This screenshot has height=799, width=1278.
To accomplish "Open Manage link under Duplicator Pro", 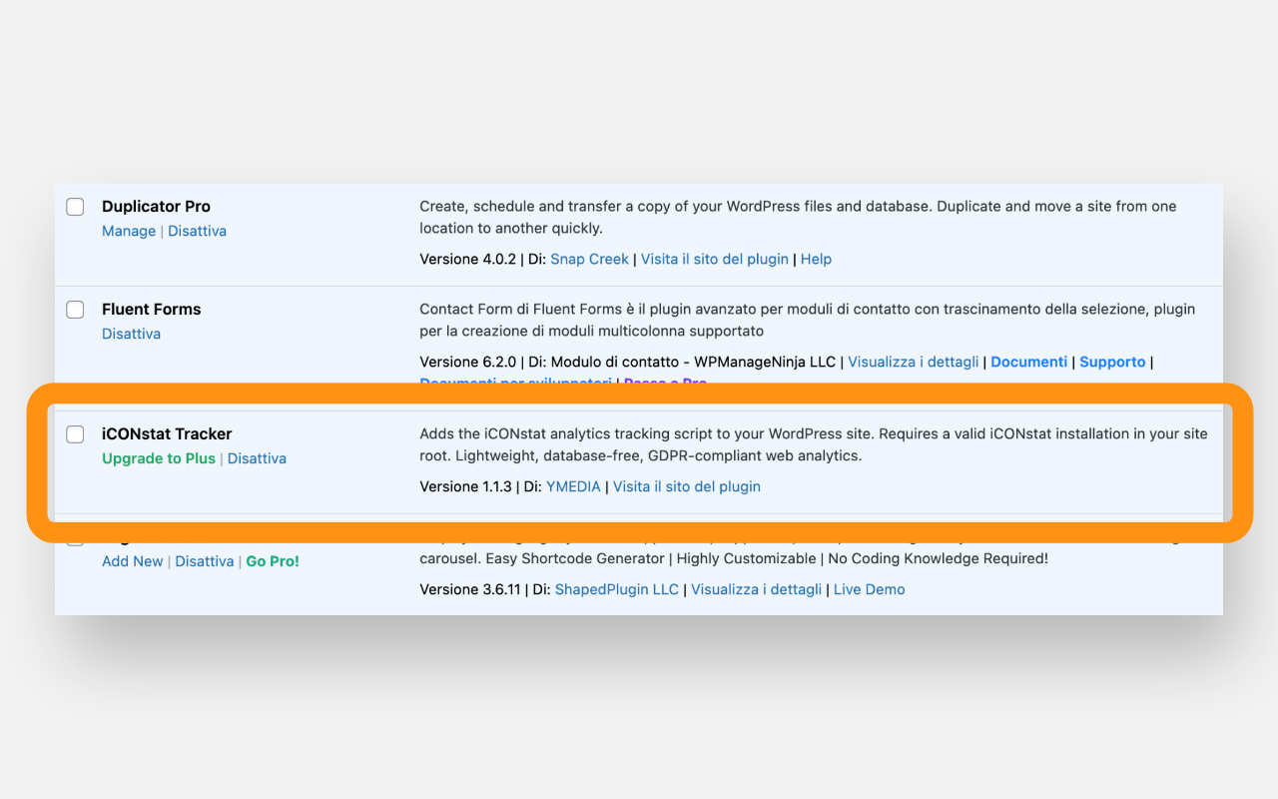I will click(x=129, y=231).
